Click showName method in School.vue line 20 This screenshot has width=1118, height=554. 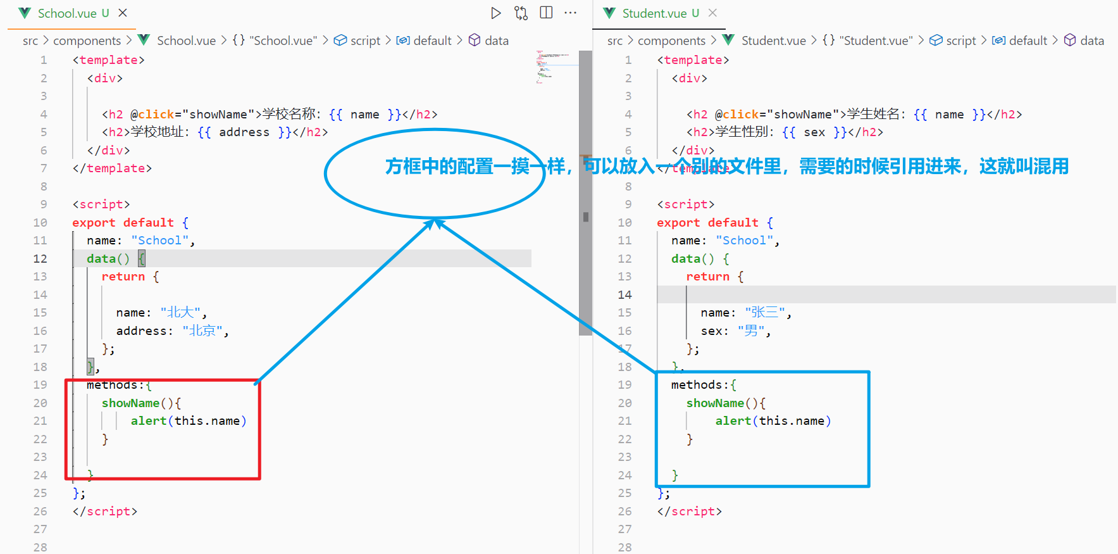[x=130, y=403]
